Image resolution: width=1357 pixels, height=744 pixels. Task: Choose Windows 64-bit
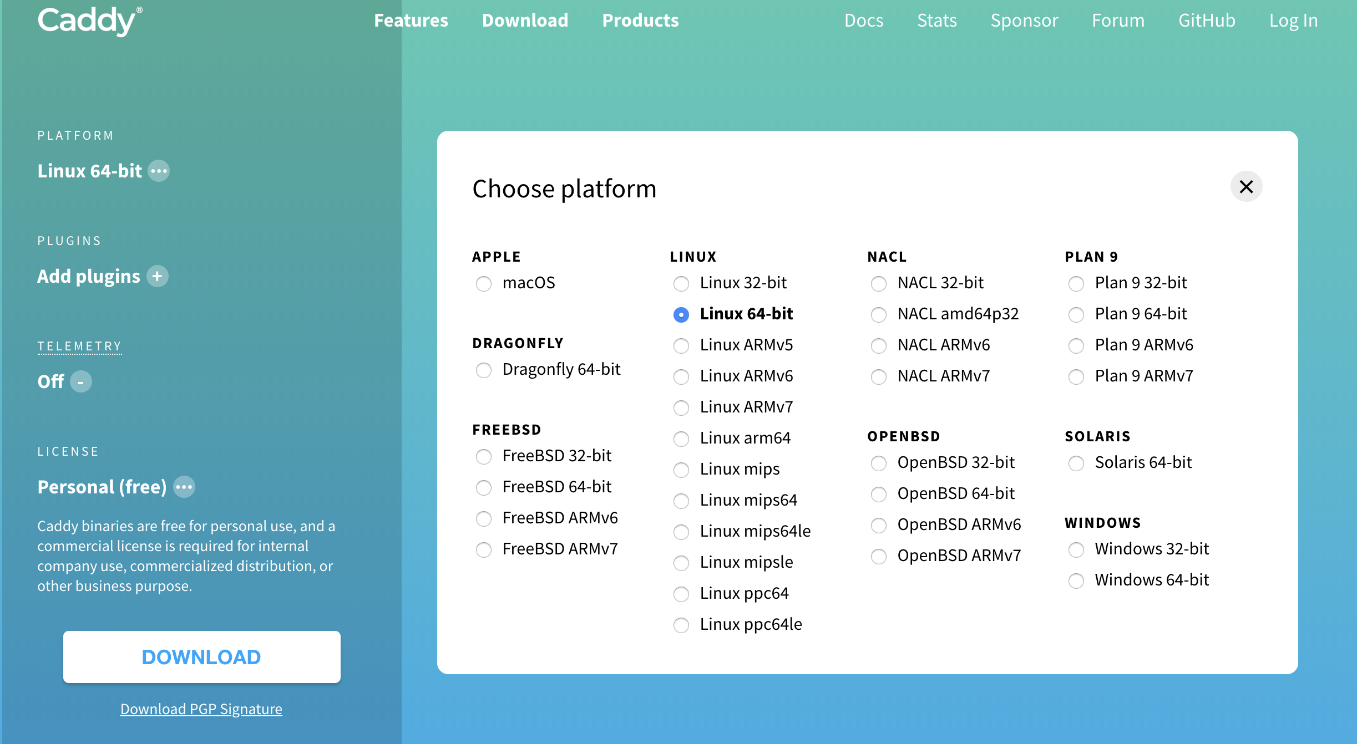1076,580
